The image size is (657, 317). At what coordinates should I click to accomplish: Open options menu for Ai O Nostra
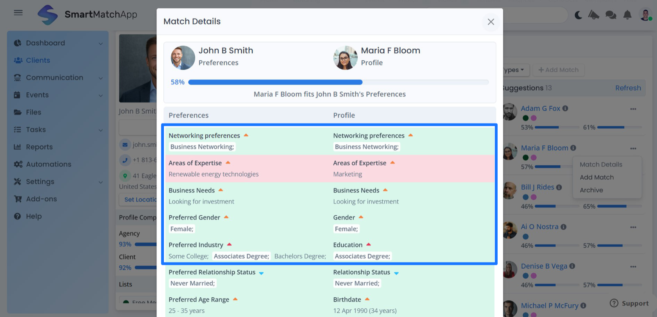pyautogui.click(x=633, y=227)
